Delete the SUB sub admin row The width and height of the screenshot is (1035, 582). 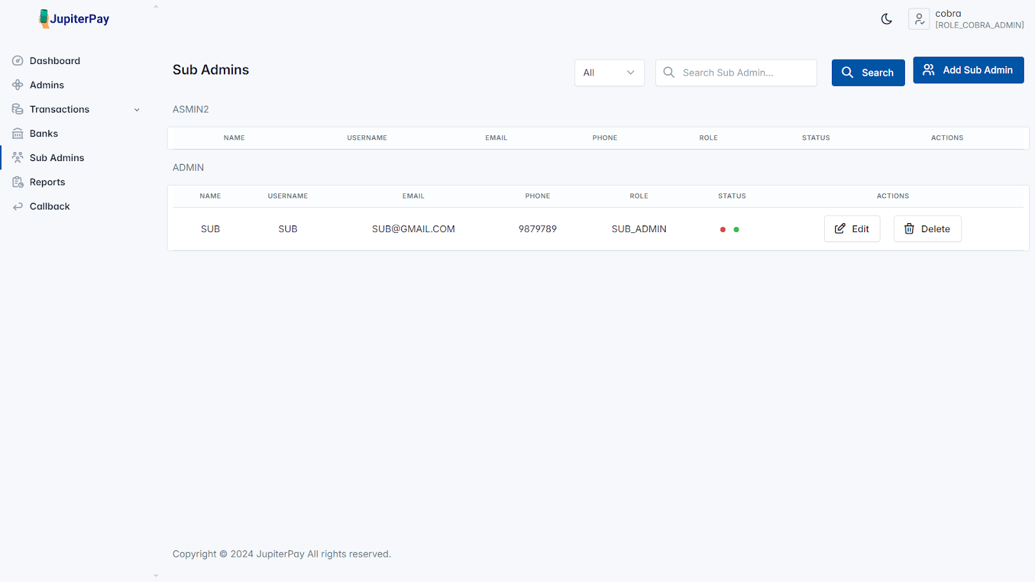[928, 229]
